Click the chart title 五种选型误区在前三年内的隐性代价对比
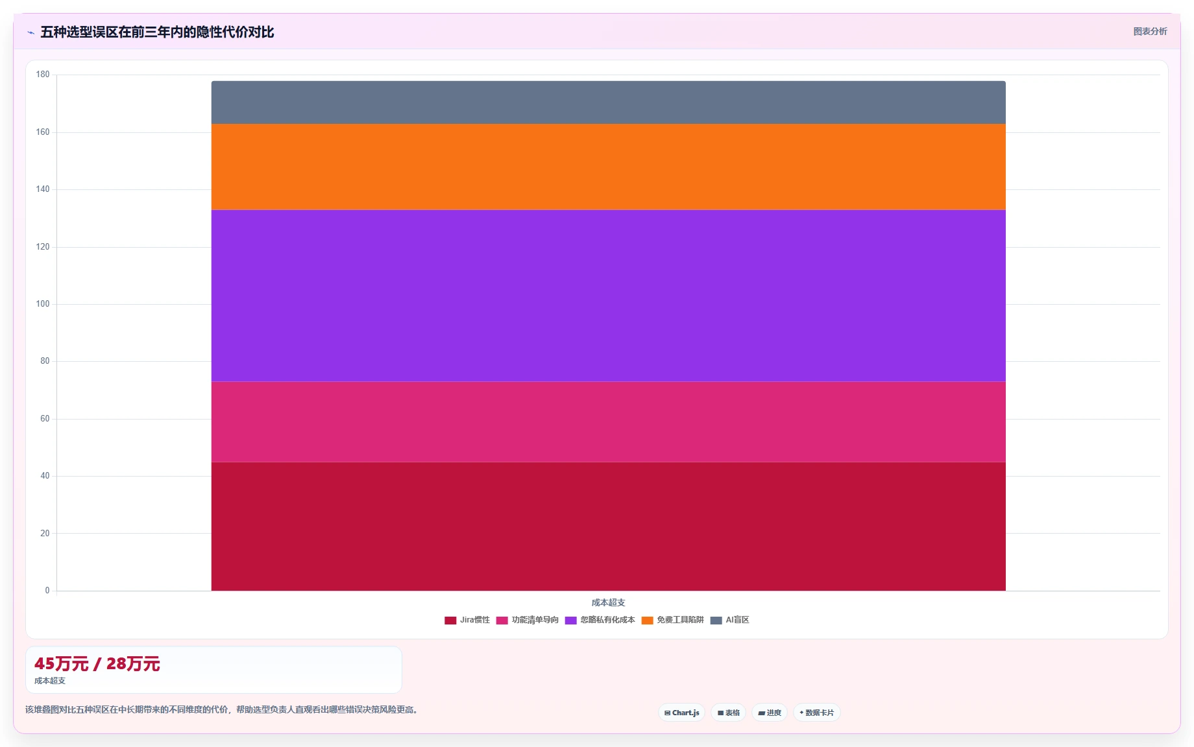Screen dimensions: 1194x747 157,32
